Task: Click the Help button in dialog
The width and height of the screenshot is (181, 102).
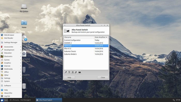Action: [x=69, y=77]
